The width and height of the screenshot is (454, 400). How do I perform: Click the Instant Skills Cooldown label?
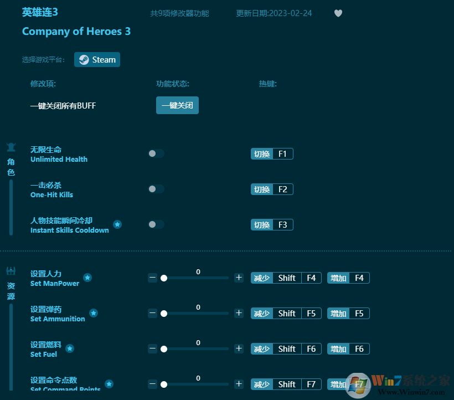(x=70, y=230)
